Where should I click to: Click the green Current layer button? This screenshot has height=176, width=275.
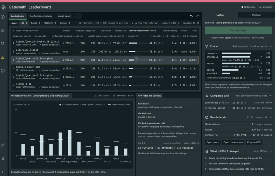(238, 30)
